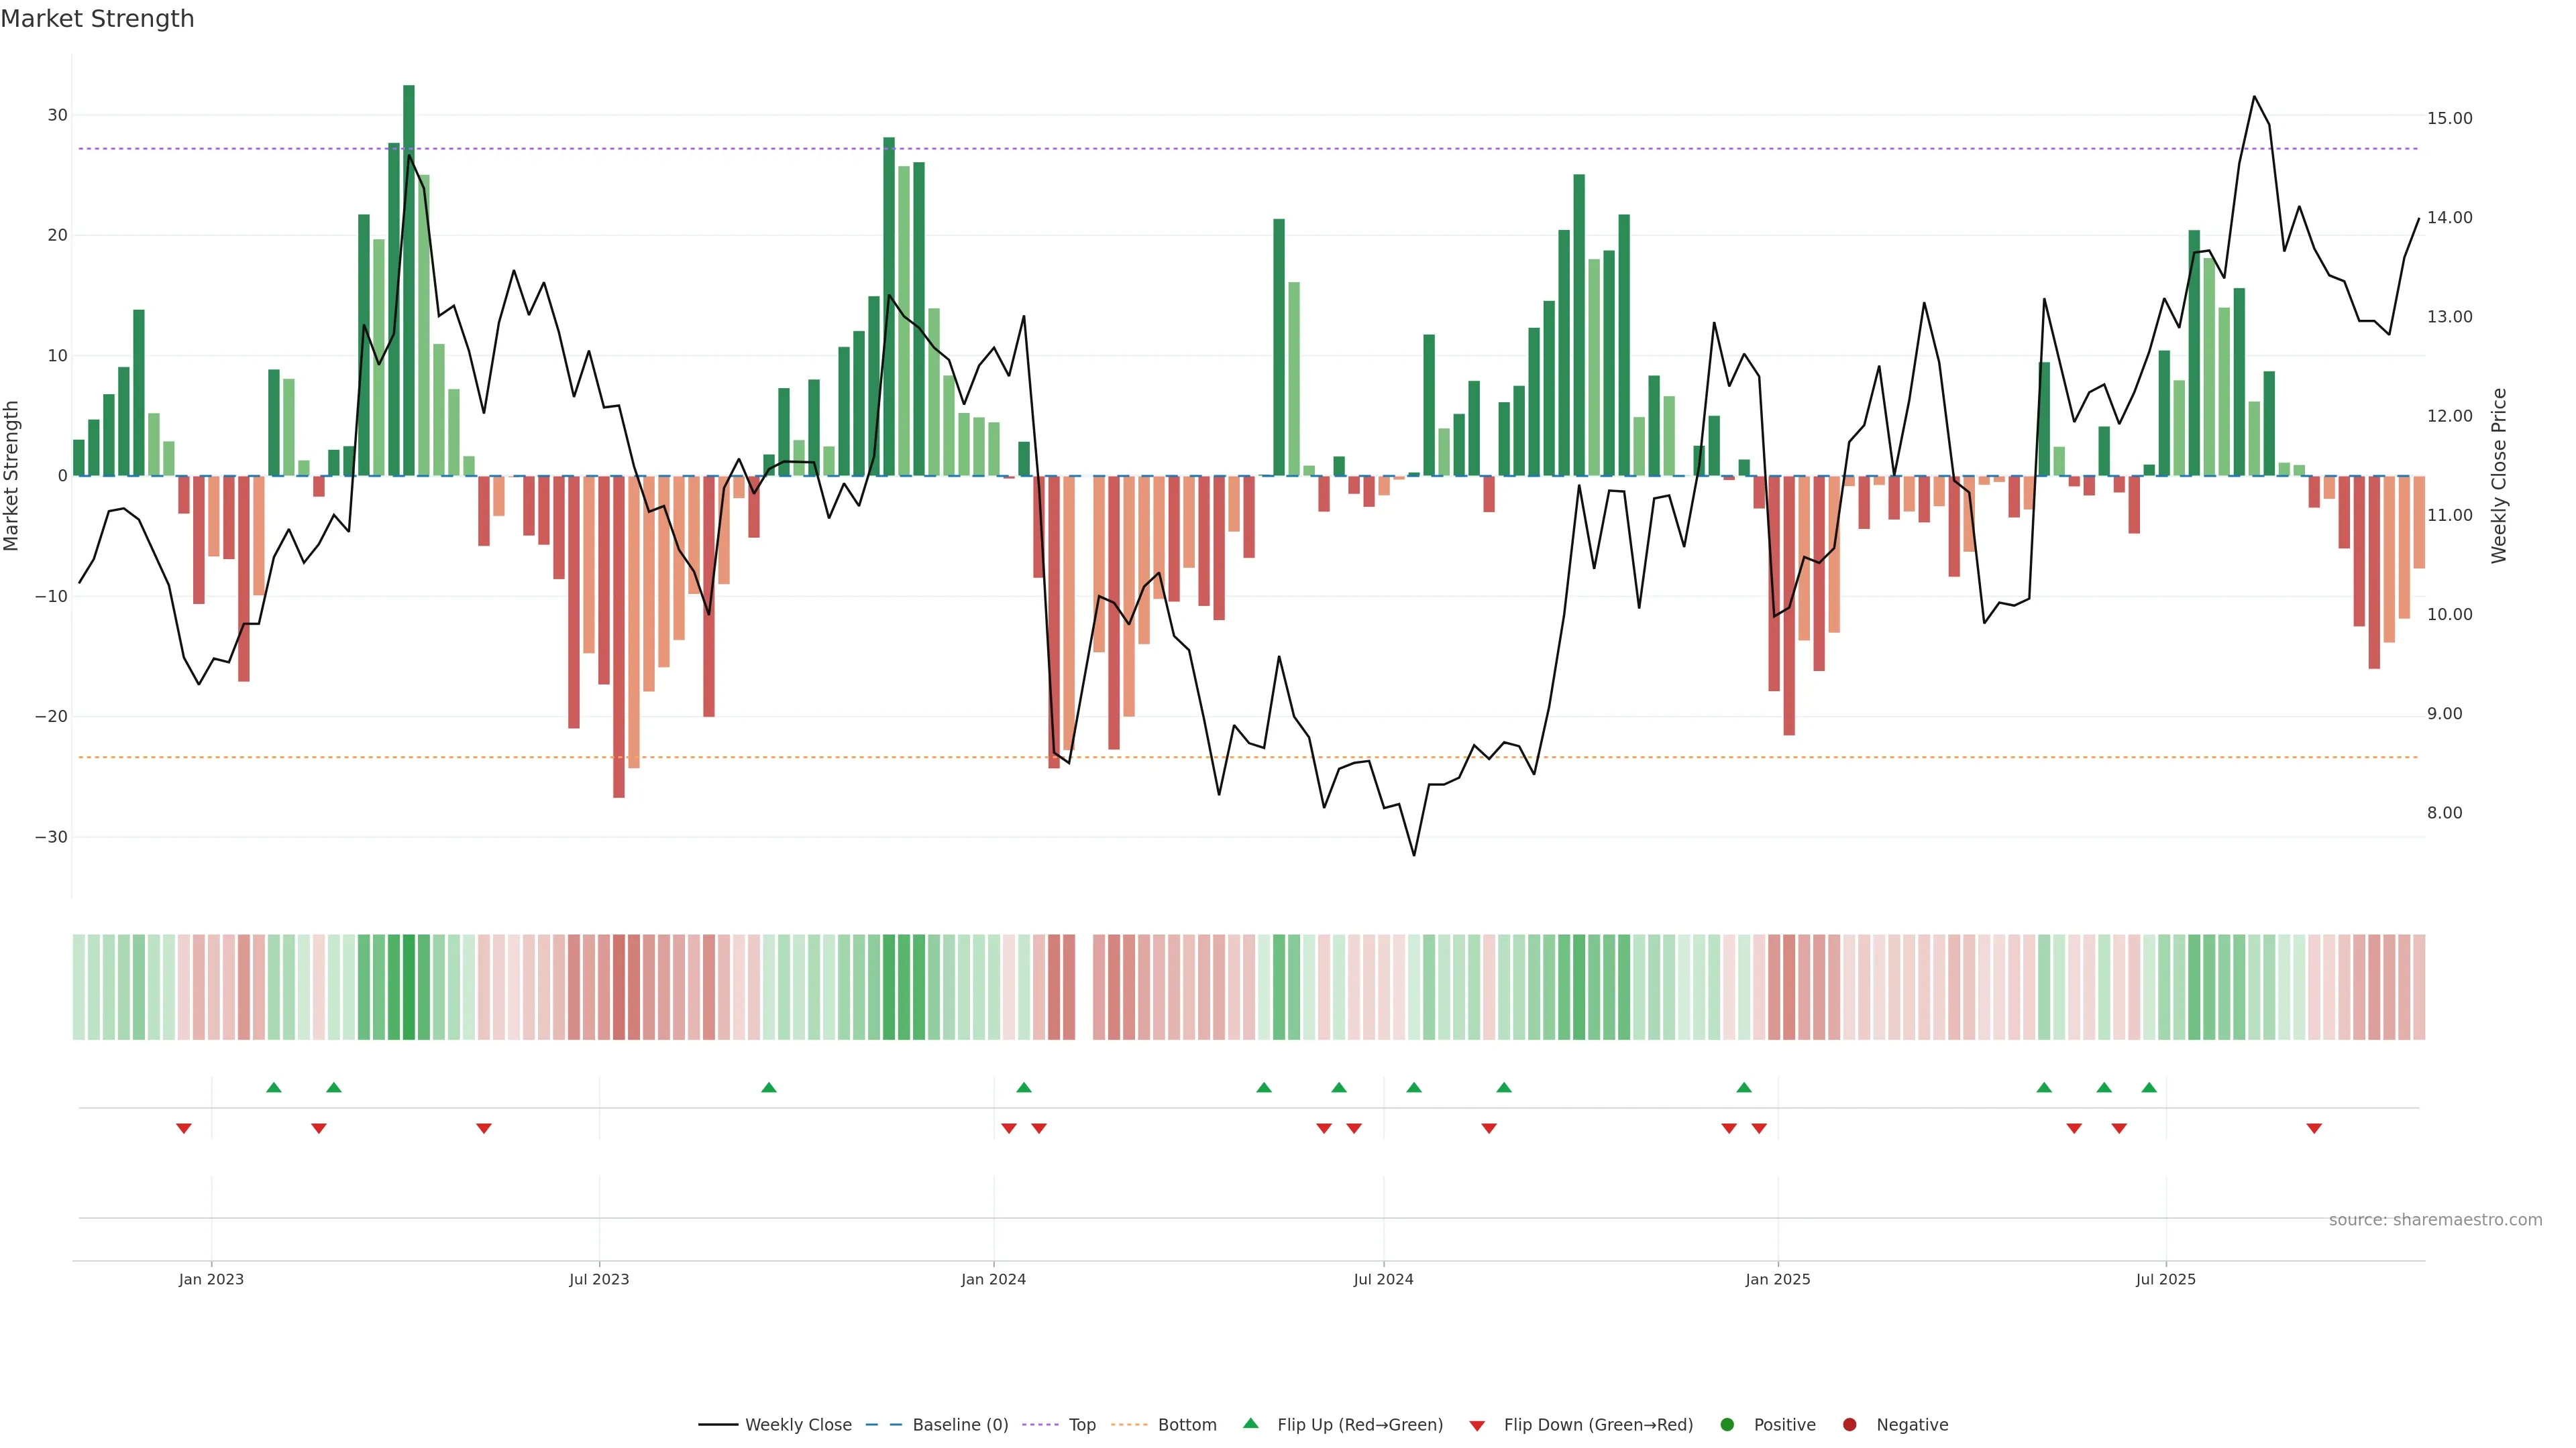Image resolution: width=2576 pixels, height=1448 pixels.
Task: Toggle the Baseline (0) legend entry
Action: (959, 1425)
